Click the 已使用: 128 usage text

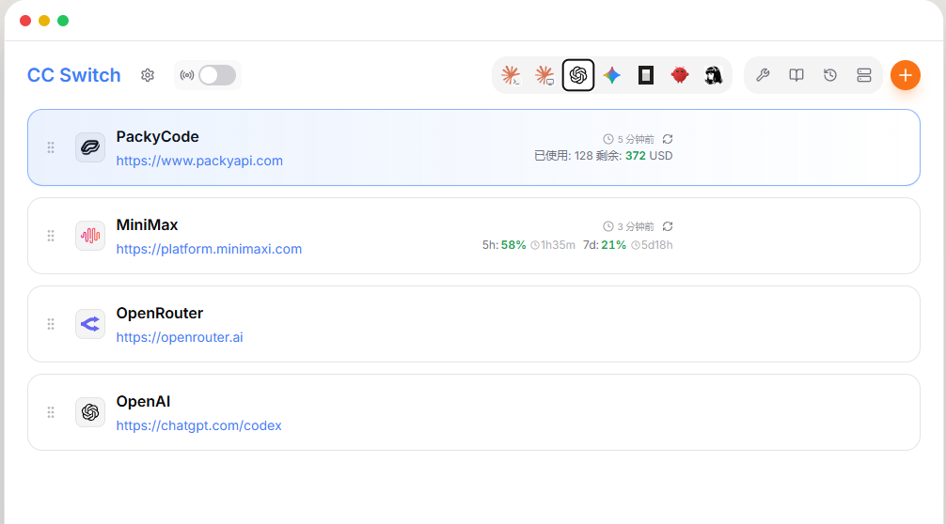coord(563,155)
